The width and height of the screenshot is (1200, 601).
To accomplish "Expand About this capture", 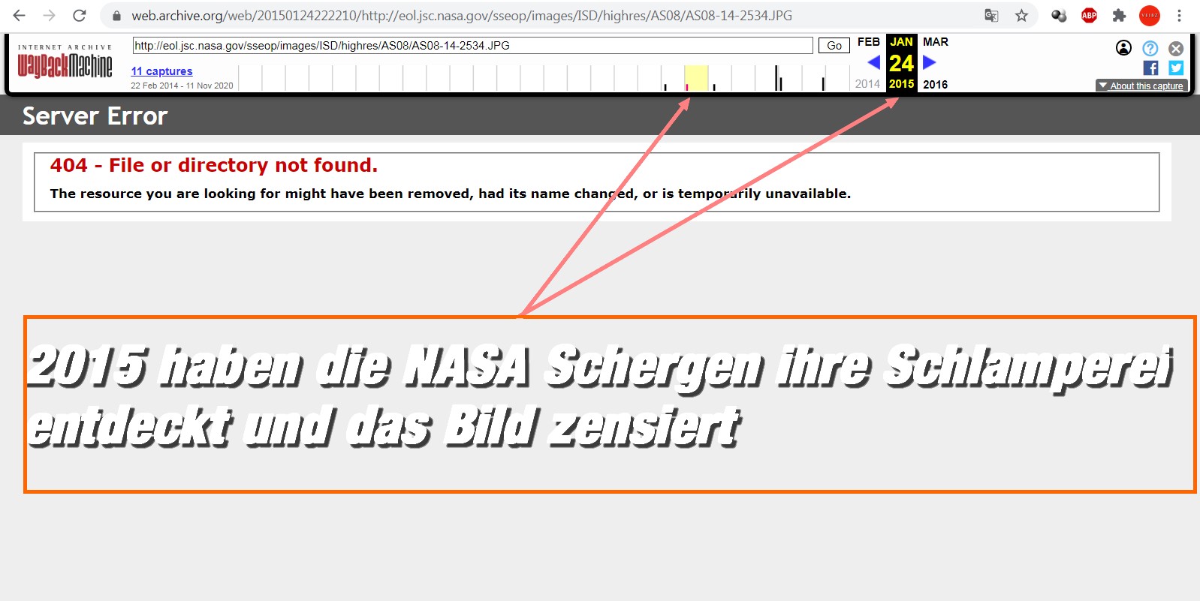I will point(1141,86).
